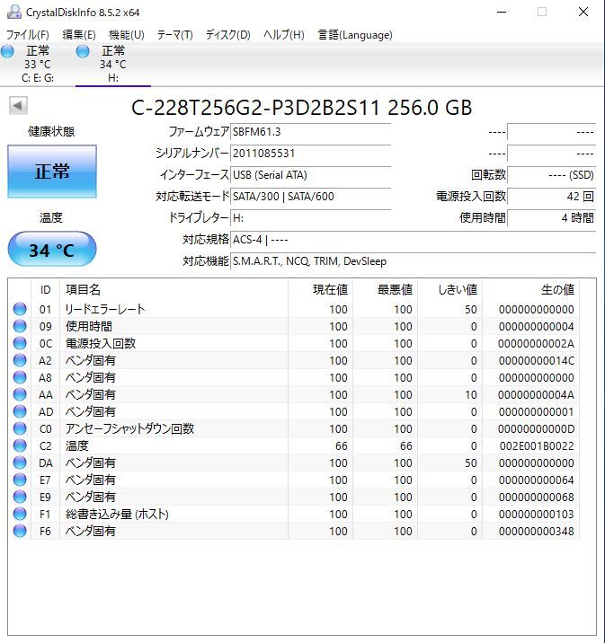This screenshot has height=643, width=605.
Task: Select the 電源投入回数 attribute row
Action: pos(294,343)
